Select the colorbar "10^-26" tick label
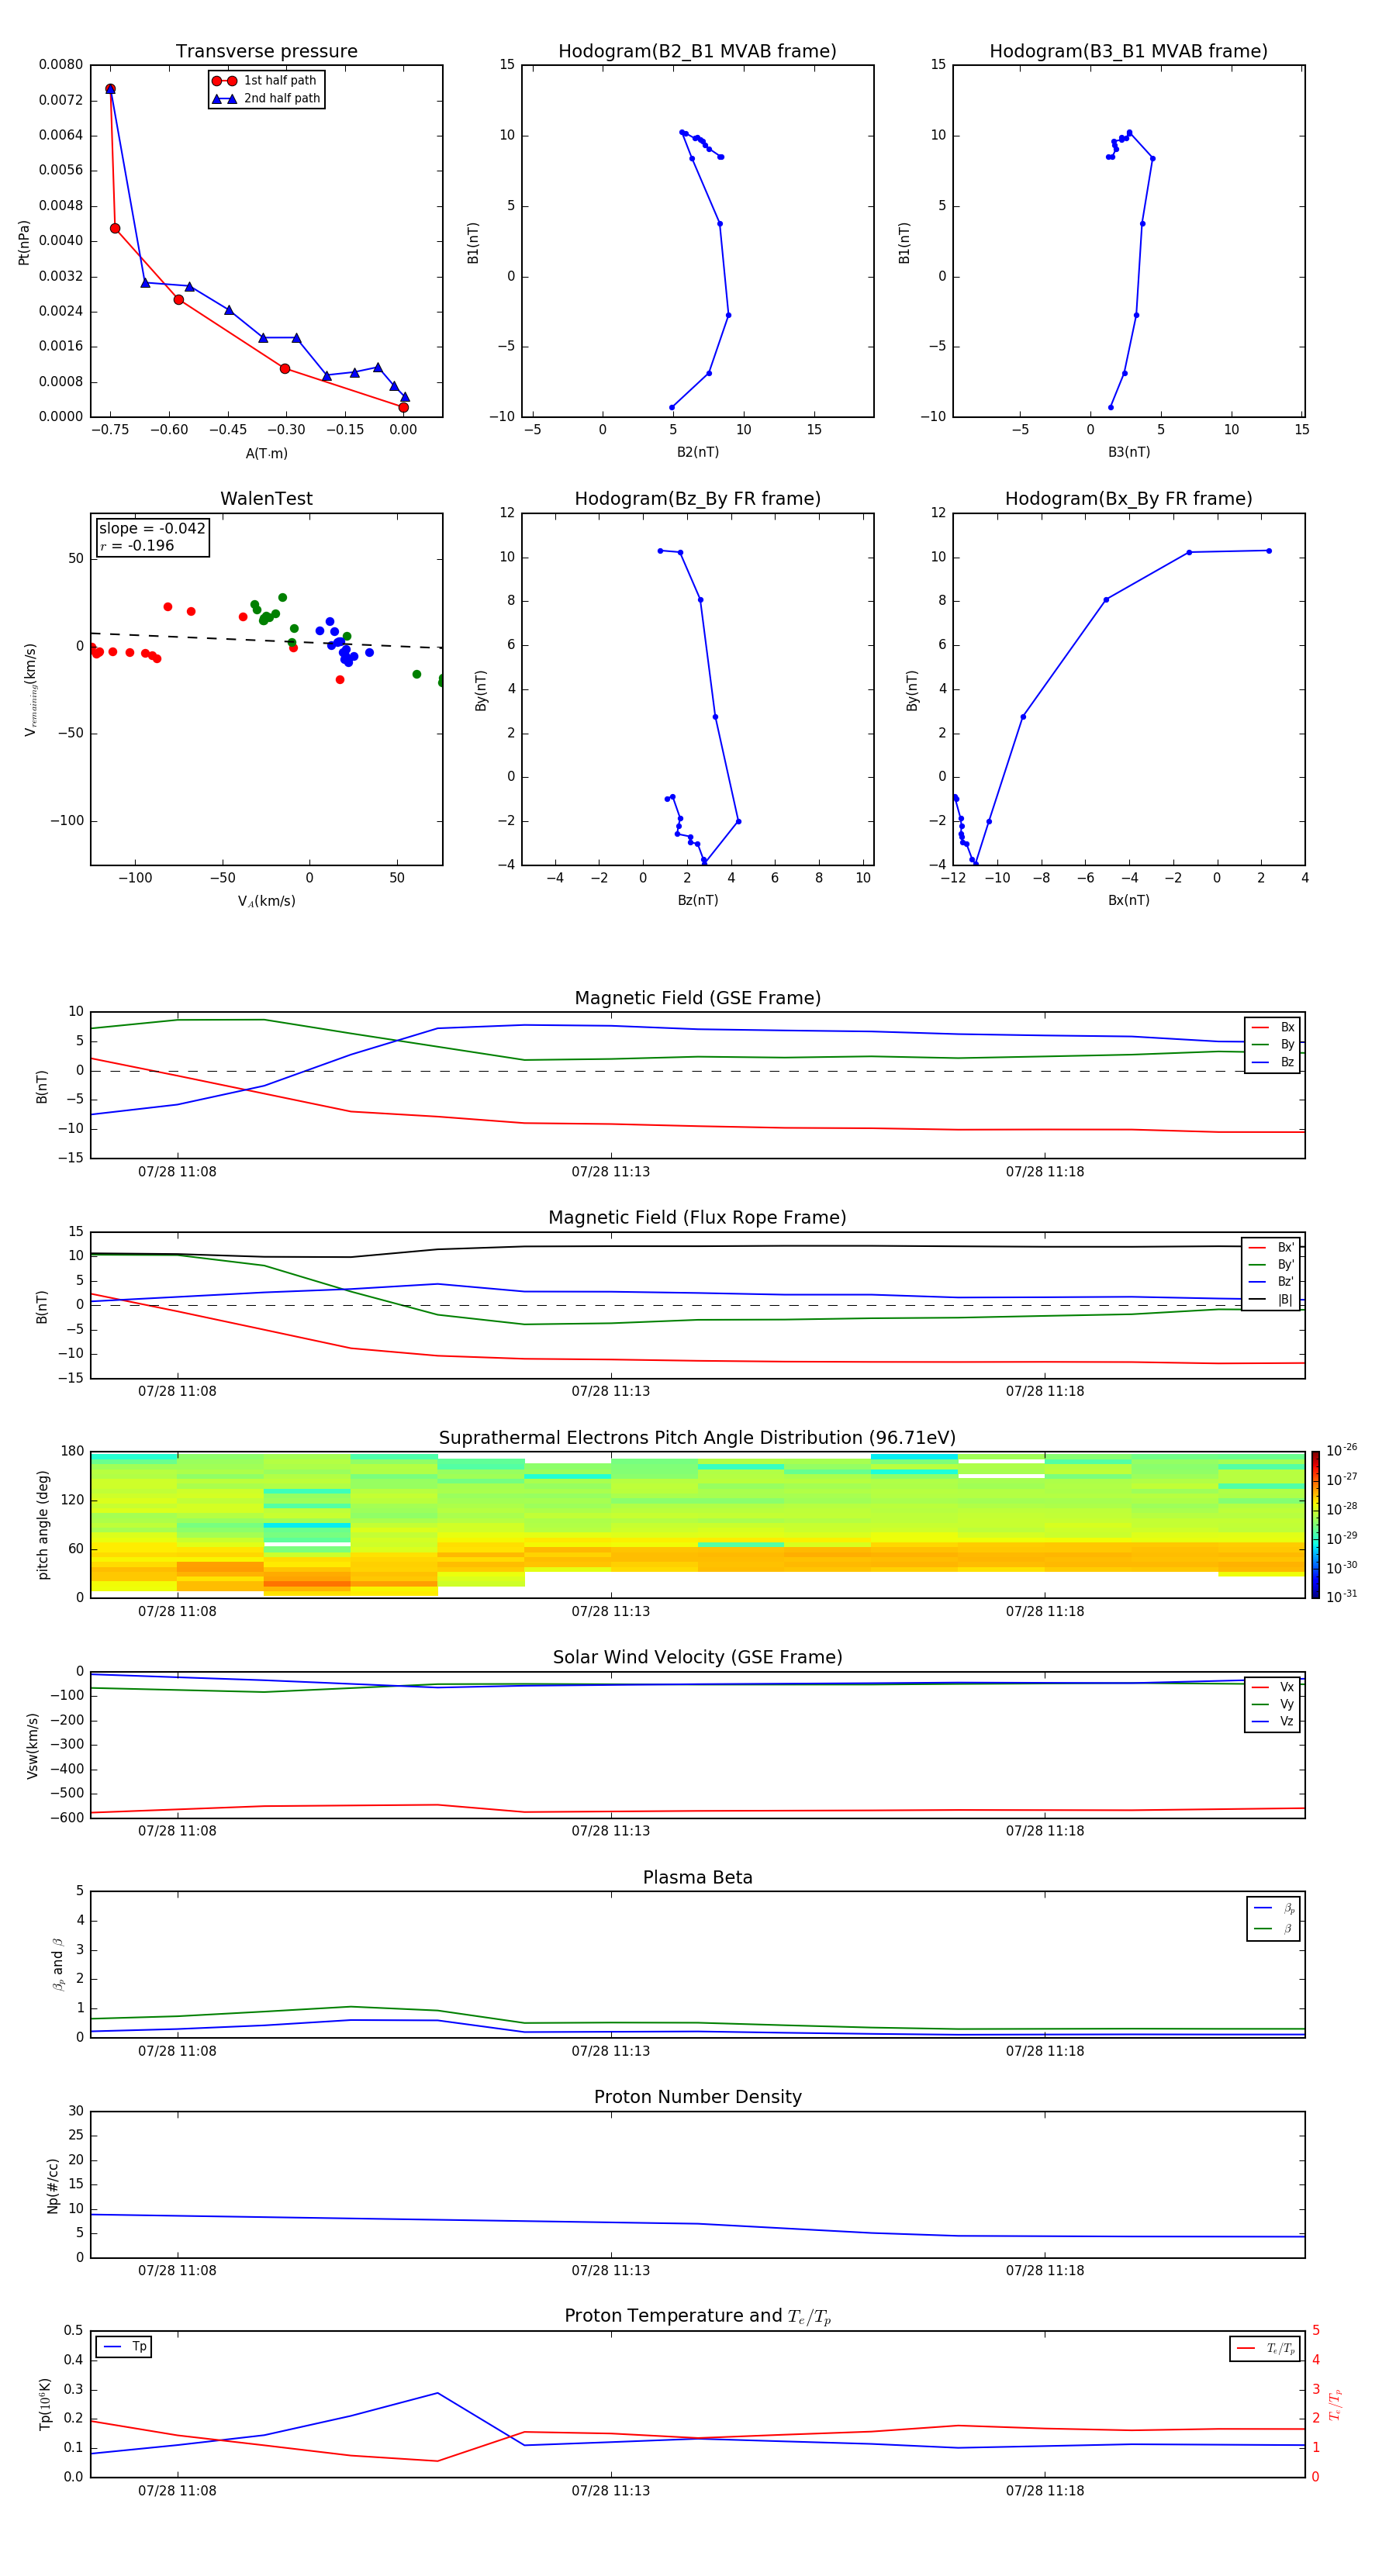The height and width of the screenshot is (2559, 1396). pos(1342,1450)
